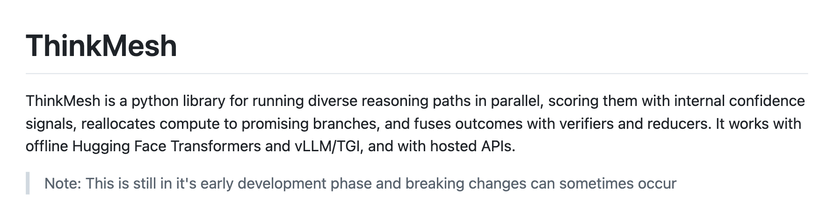Click the words 'verifiers and reducers'
834x218 pixels.
635,124
